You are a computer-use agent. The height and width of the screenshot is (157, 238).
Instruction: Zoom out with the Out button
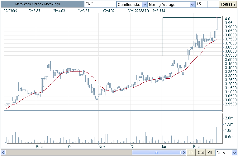[201, 153]
